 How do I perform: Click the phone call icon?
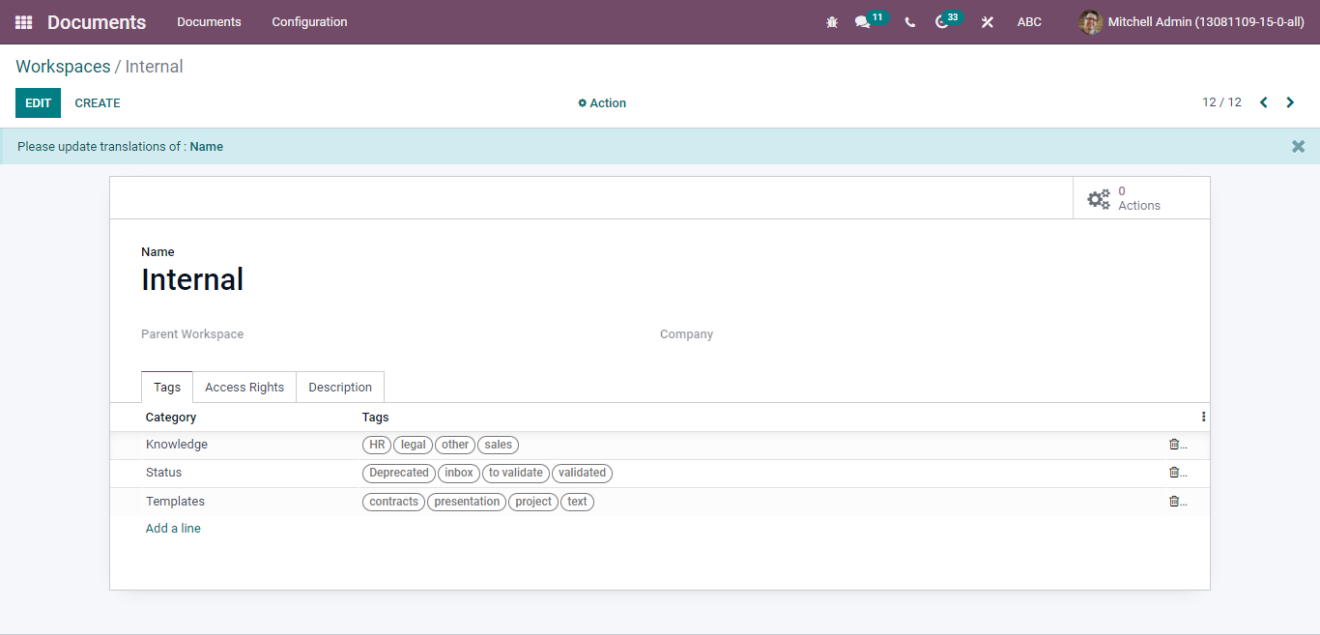point(909,21)
